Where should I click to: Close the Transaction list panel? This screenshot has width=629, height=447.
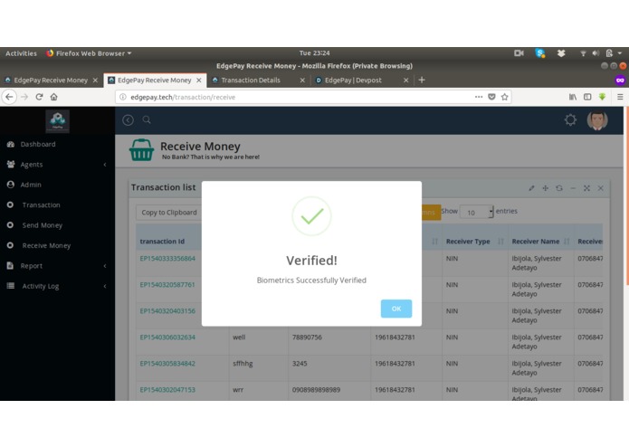[601, 188]
